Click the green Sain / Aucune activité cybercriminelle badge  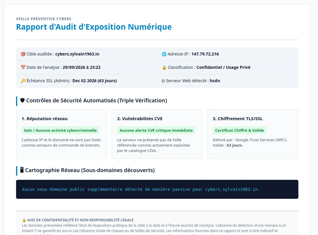point(60,130)
